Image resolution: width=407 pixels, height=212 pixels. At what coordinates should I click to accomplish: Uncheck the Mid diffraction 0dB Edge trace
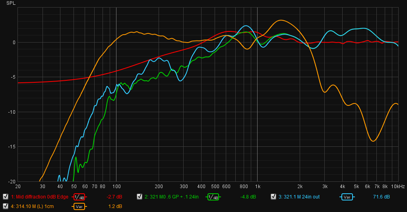(6, 196)
